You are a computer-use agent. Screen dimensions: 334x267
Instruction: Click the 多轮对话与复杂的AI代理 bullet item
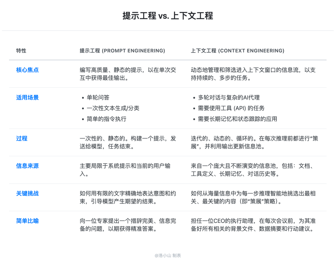pyautogui.click(x=229, y=98)
